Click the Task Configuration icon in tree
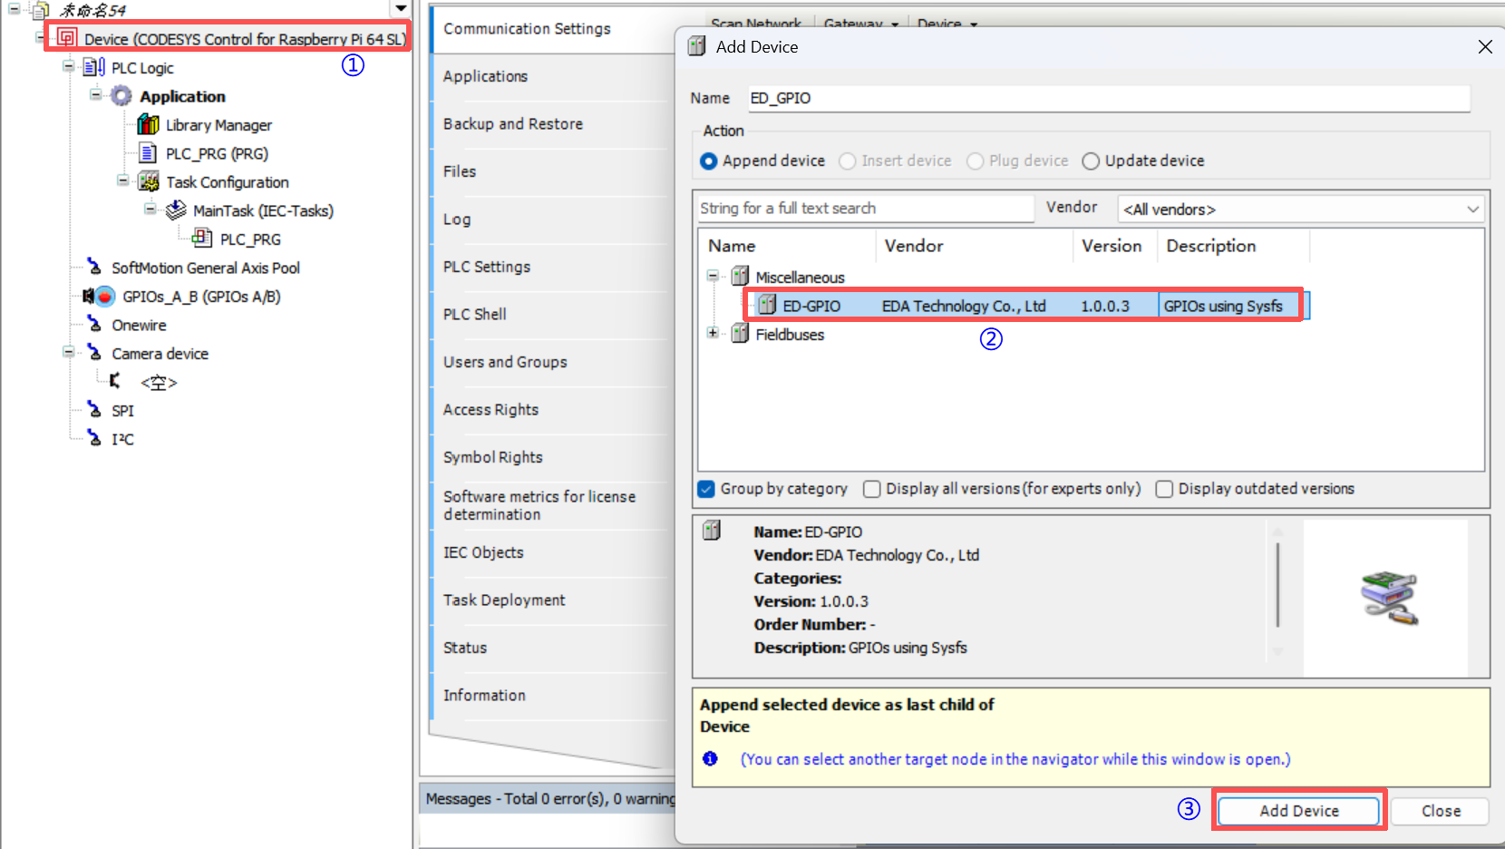The width and height of the screenshot is (1505, 849). (x=149, y=182)
